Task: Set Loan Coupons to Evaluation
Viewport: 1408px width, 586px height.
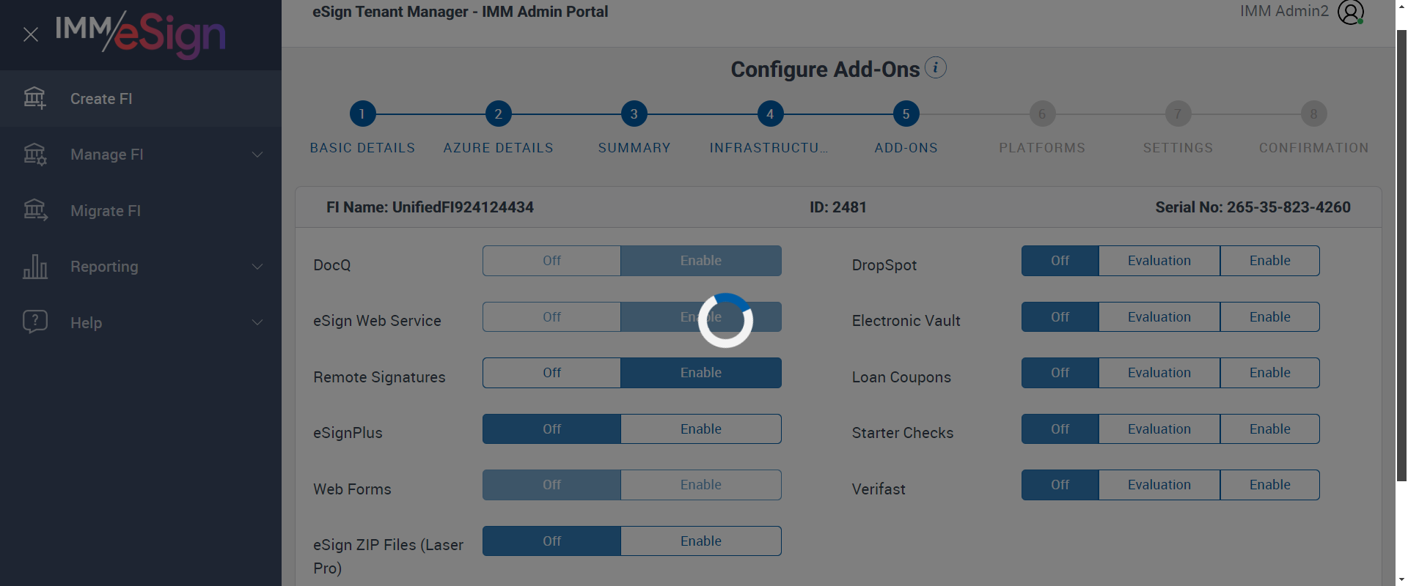Action: (x=1159, y=373)
